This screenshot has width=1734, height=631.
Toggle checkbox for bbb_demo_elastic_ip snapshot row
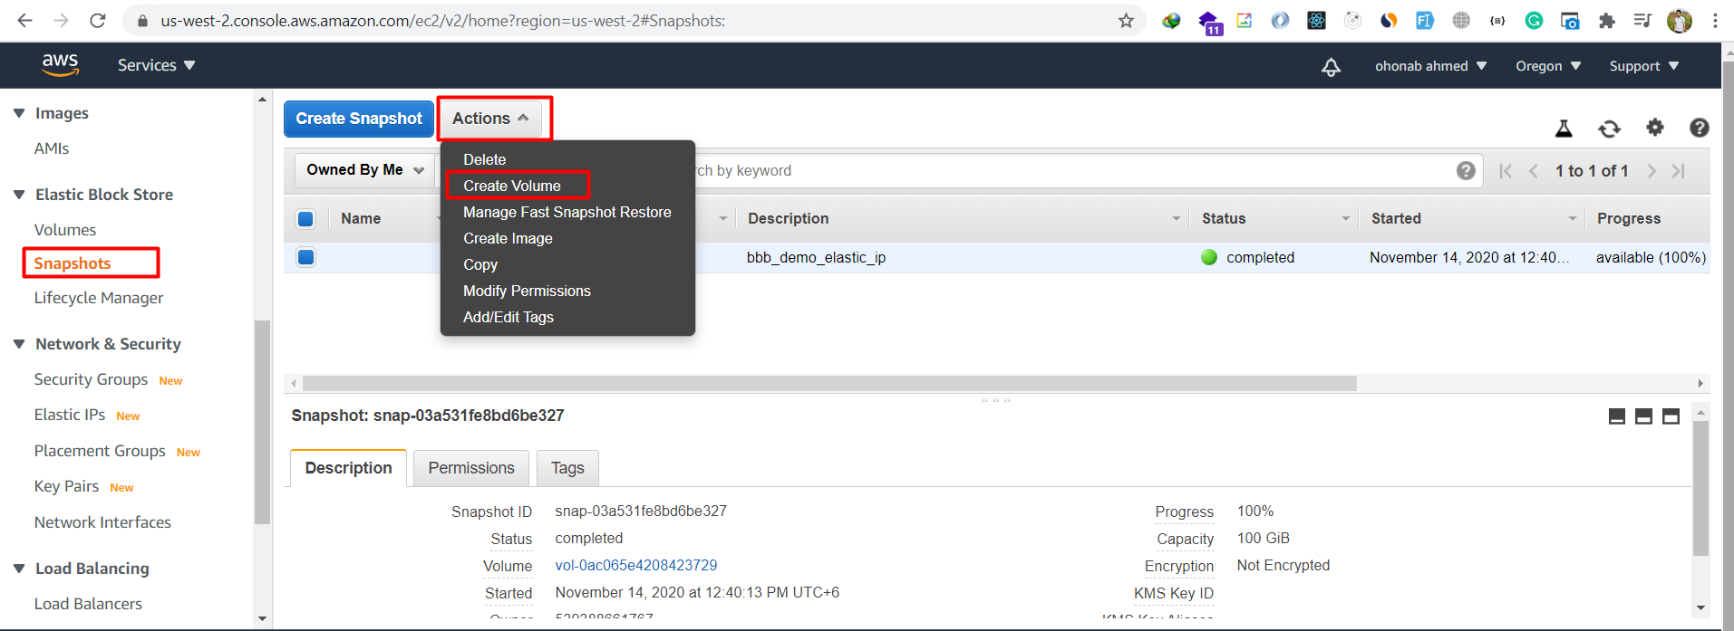(x=305, y=257)
